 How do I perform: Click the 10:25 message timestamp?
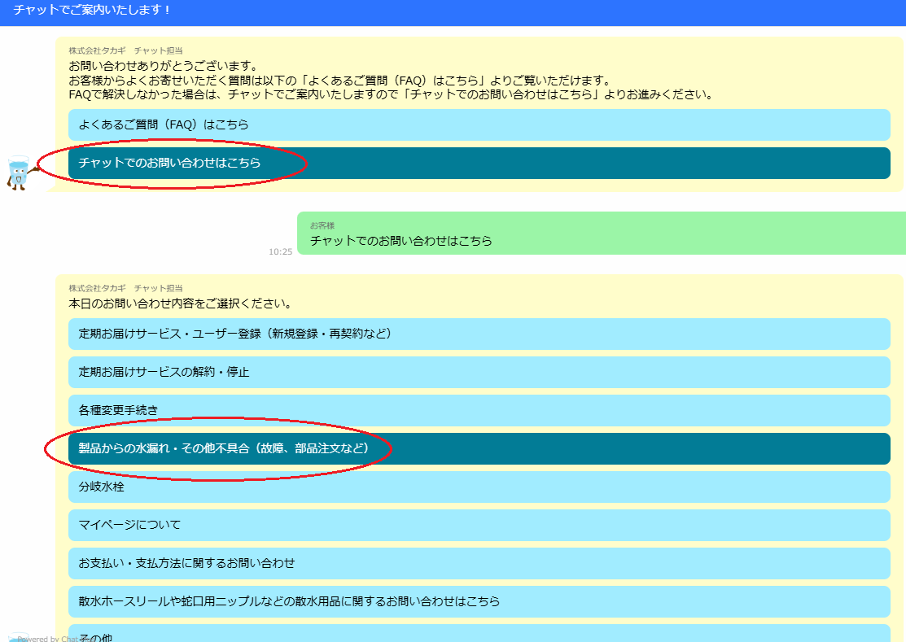(x=280, y=251)
